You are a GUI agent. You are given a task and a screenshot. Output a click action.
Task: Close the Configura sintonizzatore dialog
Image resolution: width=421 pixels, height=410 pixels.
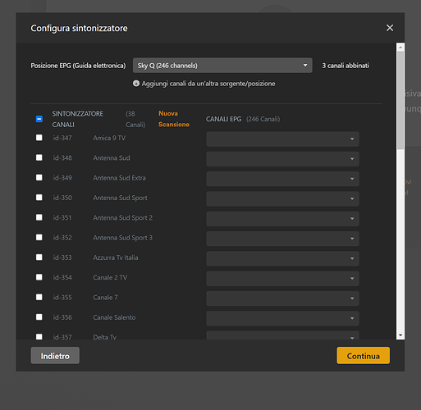(390, 28)
